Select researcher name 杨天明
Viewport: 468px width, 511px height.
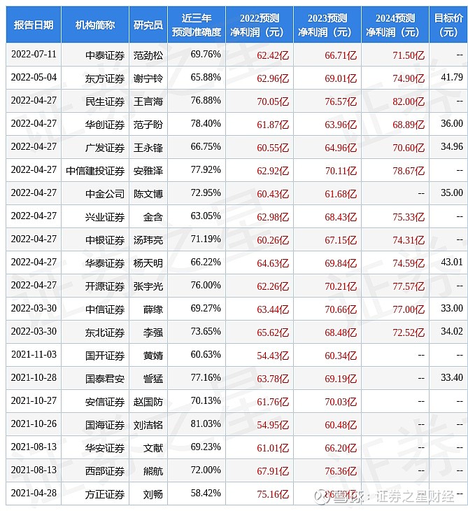[x=148, y=263]
